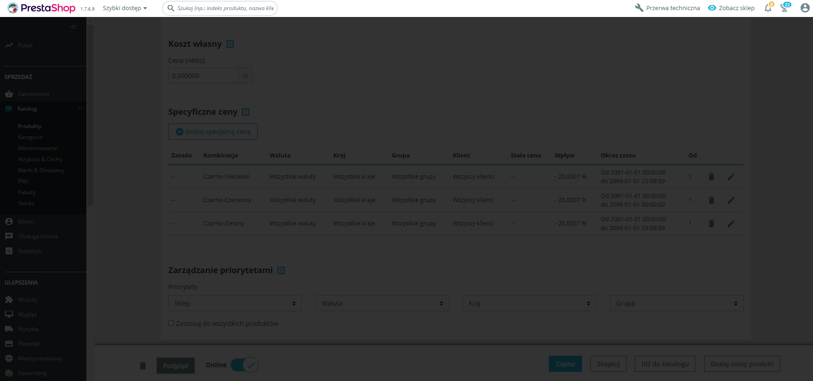
Task: Open Produkty submenu item
Action: (30, 126)
